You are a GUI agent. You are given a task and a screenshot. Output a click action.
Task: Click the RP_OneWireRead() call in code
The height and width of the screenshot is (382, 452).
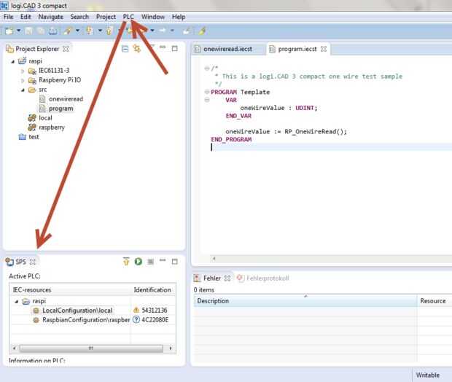click(x=316, y=132)
